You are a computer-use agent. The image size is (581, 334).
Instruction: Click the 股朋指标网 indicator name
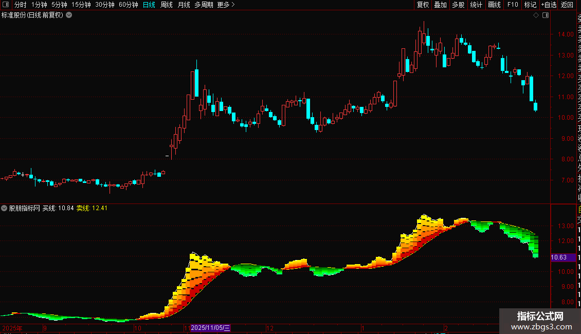tap(25, 208)
